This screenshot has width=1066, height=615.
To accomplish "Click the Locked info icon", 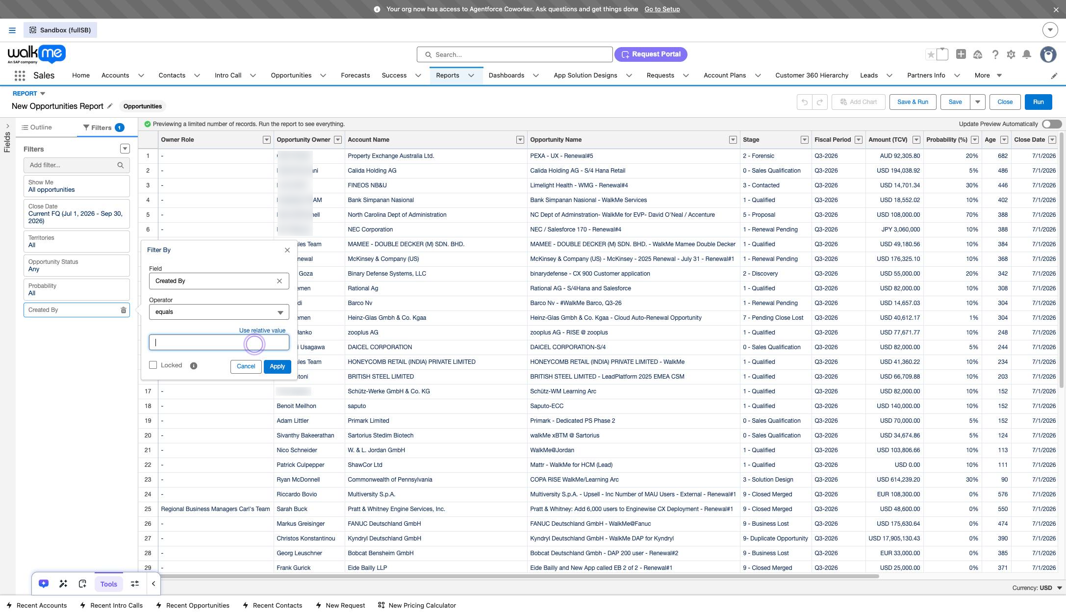I will 194,366.
